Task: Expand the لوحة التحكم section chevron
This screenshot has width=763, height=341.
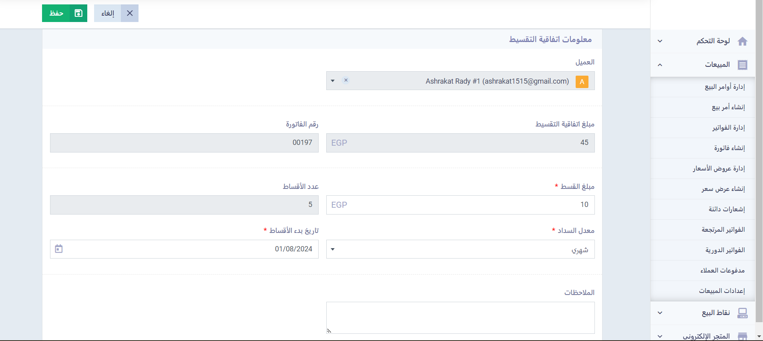Action: click(x=660, y=41)
